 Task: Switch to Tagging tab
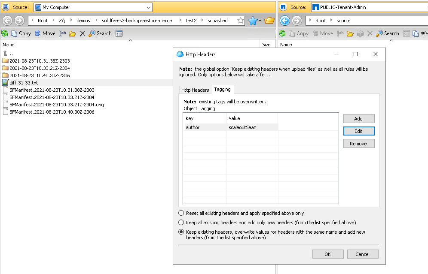(222, 89)
